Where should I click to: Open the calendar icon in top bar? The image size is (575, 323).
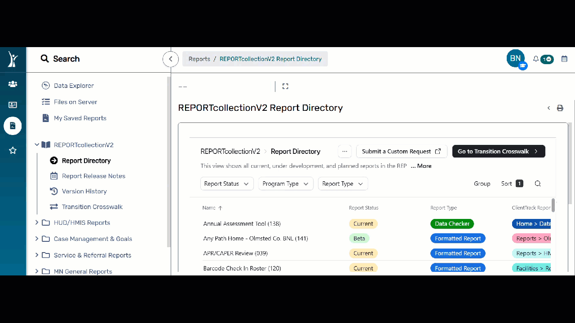564,59
